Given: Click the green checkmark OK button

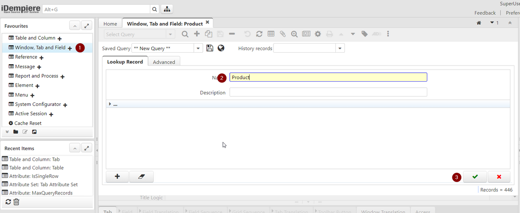Looking at the screenshot, I should pyautogui.click(x=474, y=177).
